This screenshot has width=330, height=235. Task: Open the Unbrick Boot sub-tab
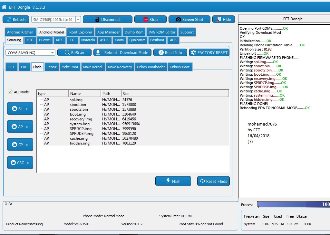tap(180, 67)
